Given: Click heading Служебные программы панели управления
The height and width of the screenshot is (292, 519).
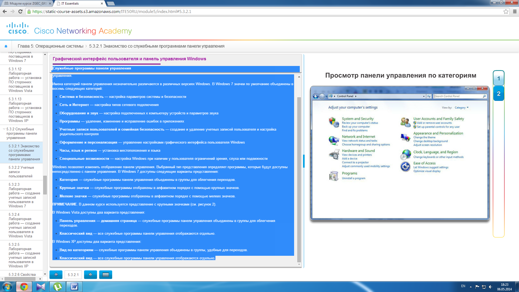Looking at the screenshot, I should [92, 68].
